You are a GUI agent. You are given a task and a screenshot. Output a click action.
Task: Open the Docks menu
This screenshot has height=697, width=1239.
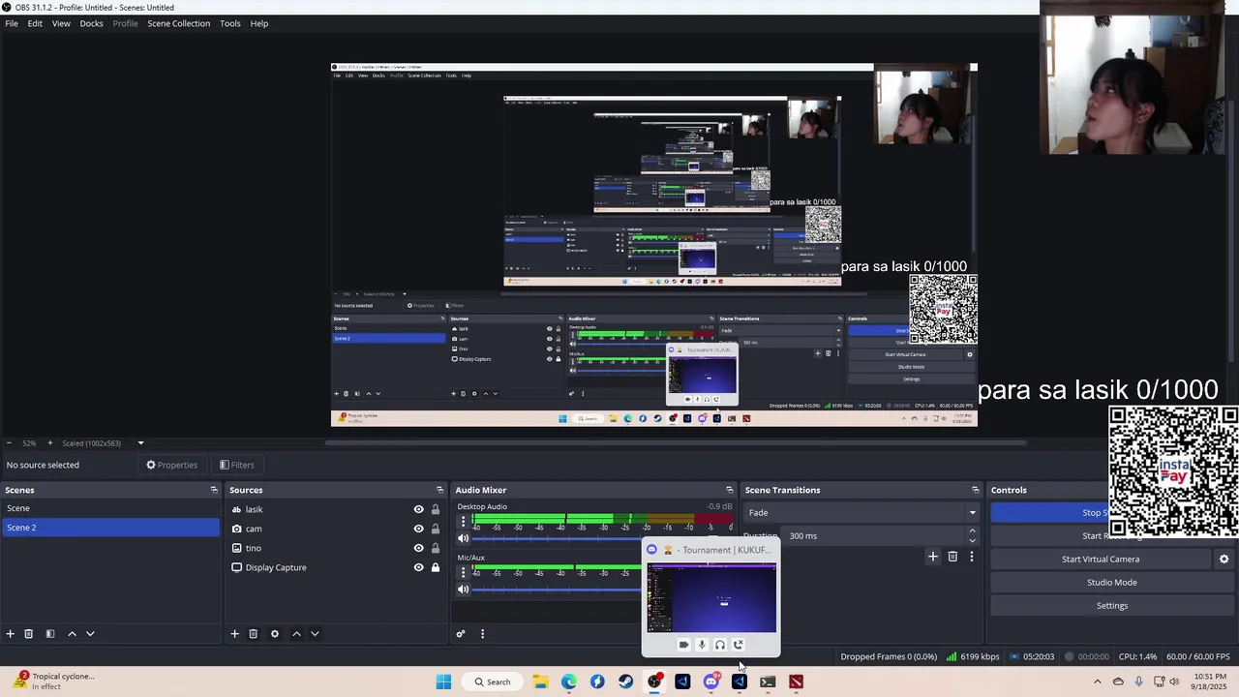(91, 23)
